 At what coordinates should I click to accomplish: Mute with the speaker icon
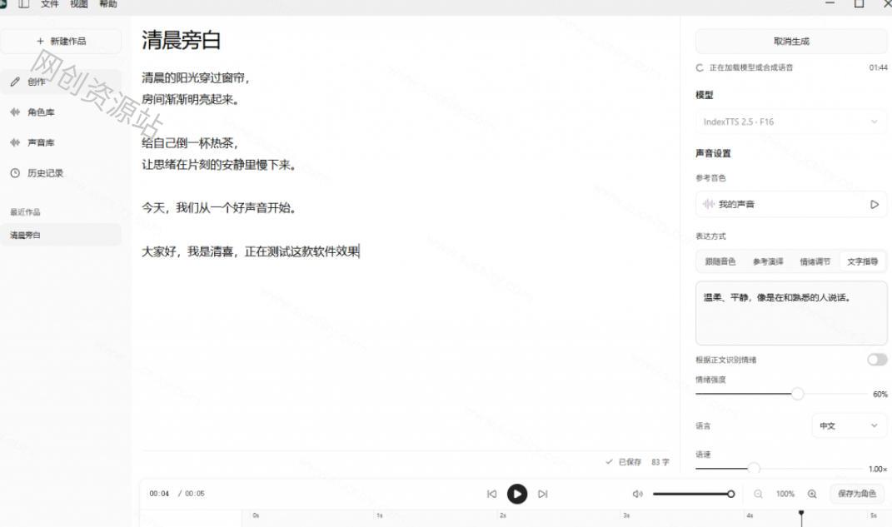coord(638,494)
